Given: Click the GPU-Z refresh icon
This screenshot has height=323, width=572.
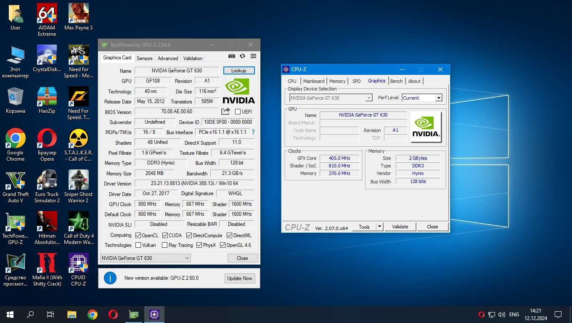Looking at the screenshot, I should pyautogui.click(x=242, y=56).
